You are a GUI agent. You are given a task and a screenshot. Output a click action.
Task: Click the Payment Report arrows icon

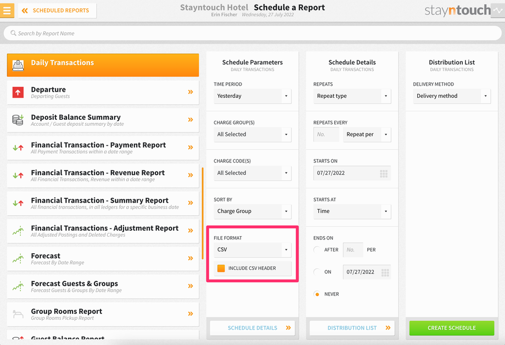(x=18, y=148)
